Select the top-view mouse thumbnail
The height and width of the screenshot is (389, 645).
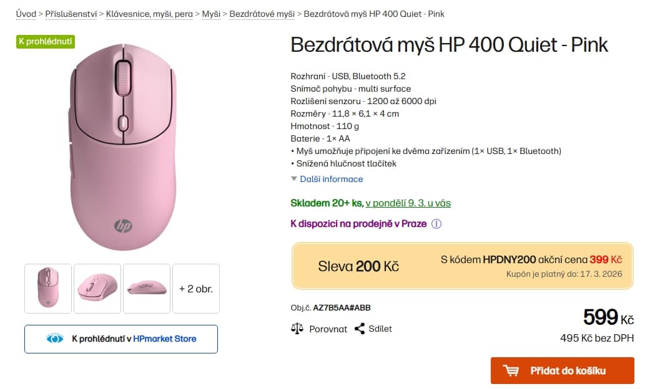point(48,288)
